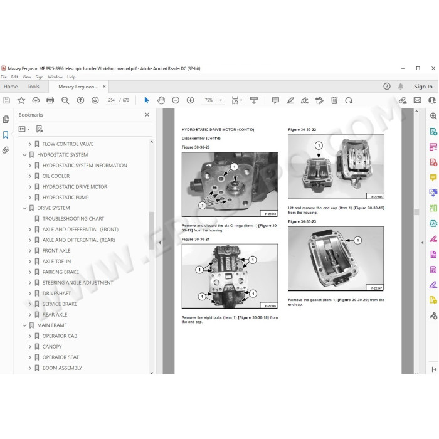Open the TROUBLESHOOTING CHART bookmark
The width and height of the screenshot is (439, 439).
(73, 219)
